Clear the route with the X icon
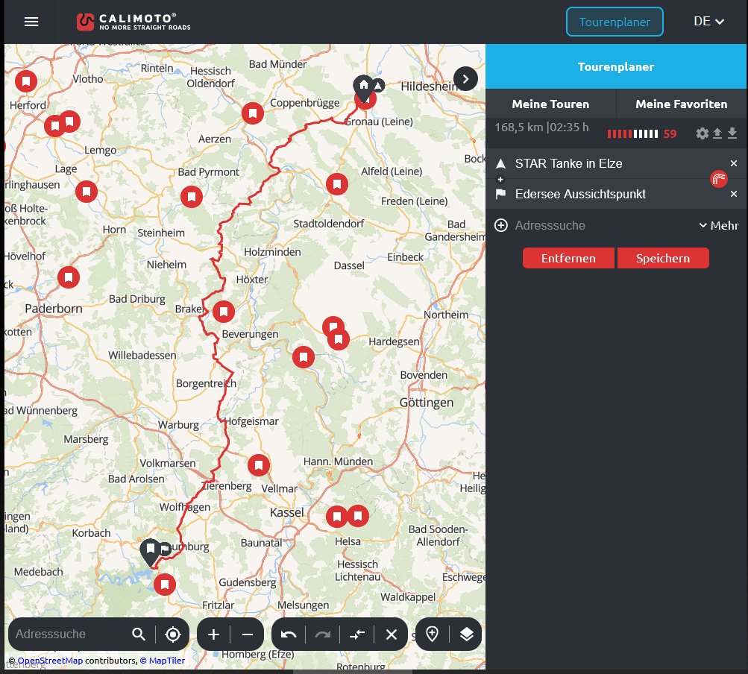This screenshot has width=748, height=674. coord(391,634)
